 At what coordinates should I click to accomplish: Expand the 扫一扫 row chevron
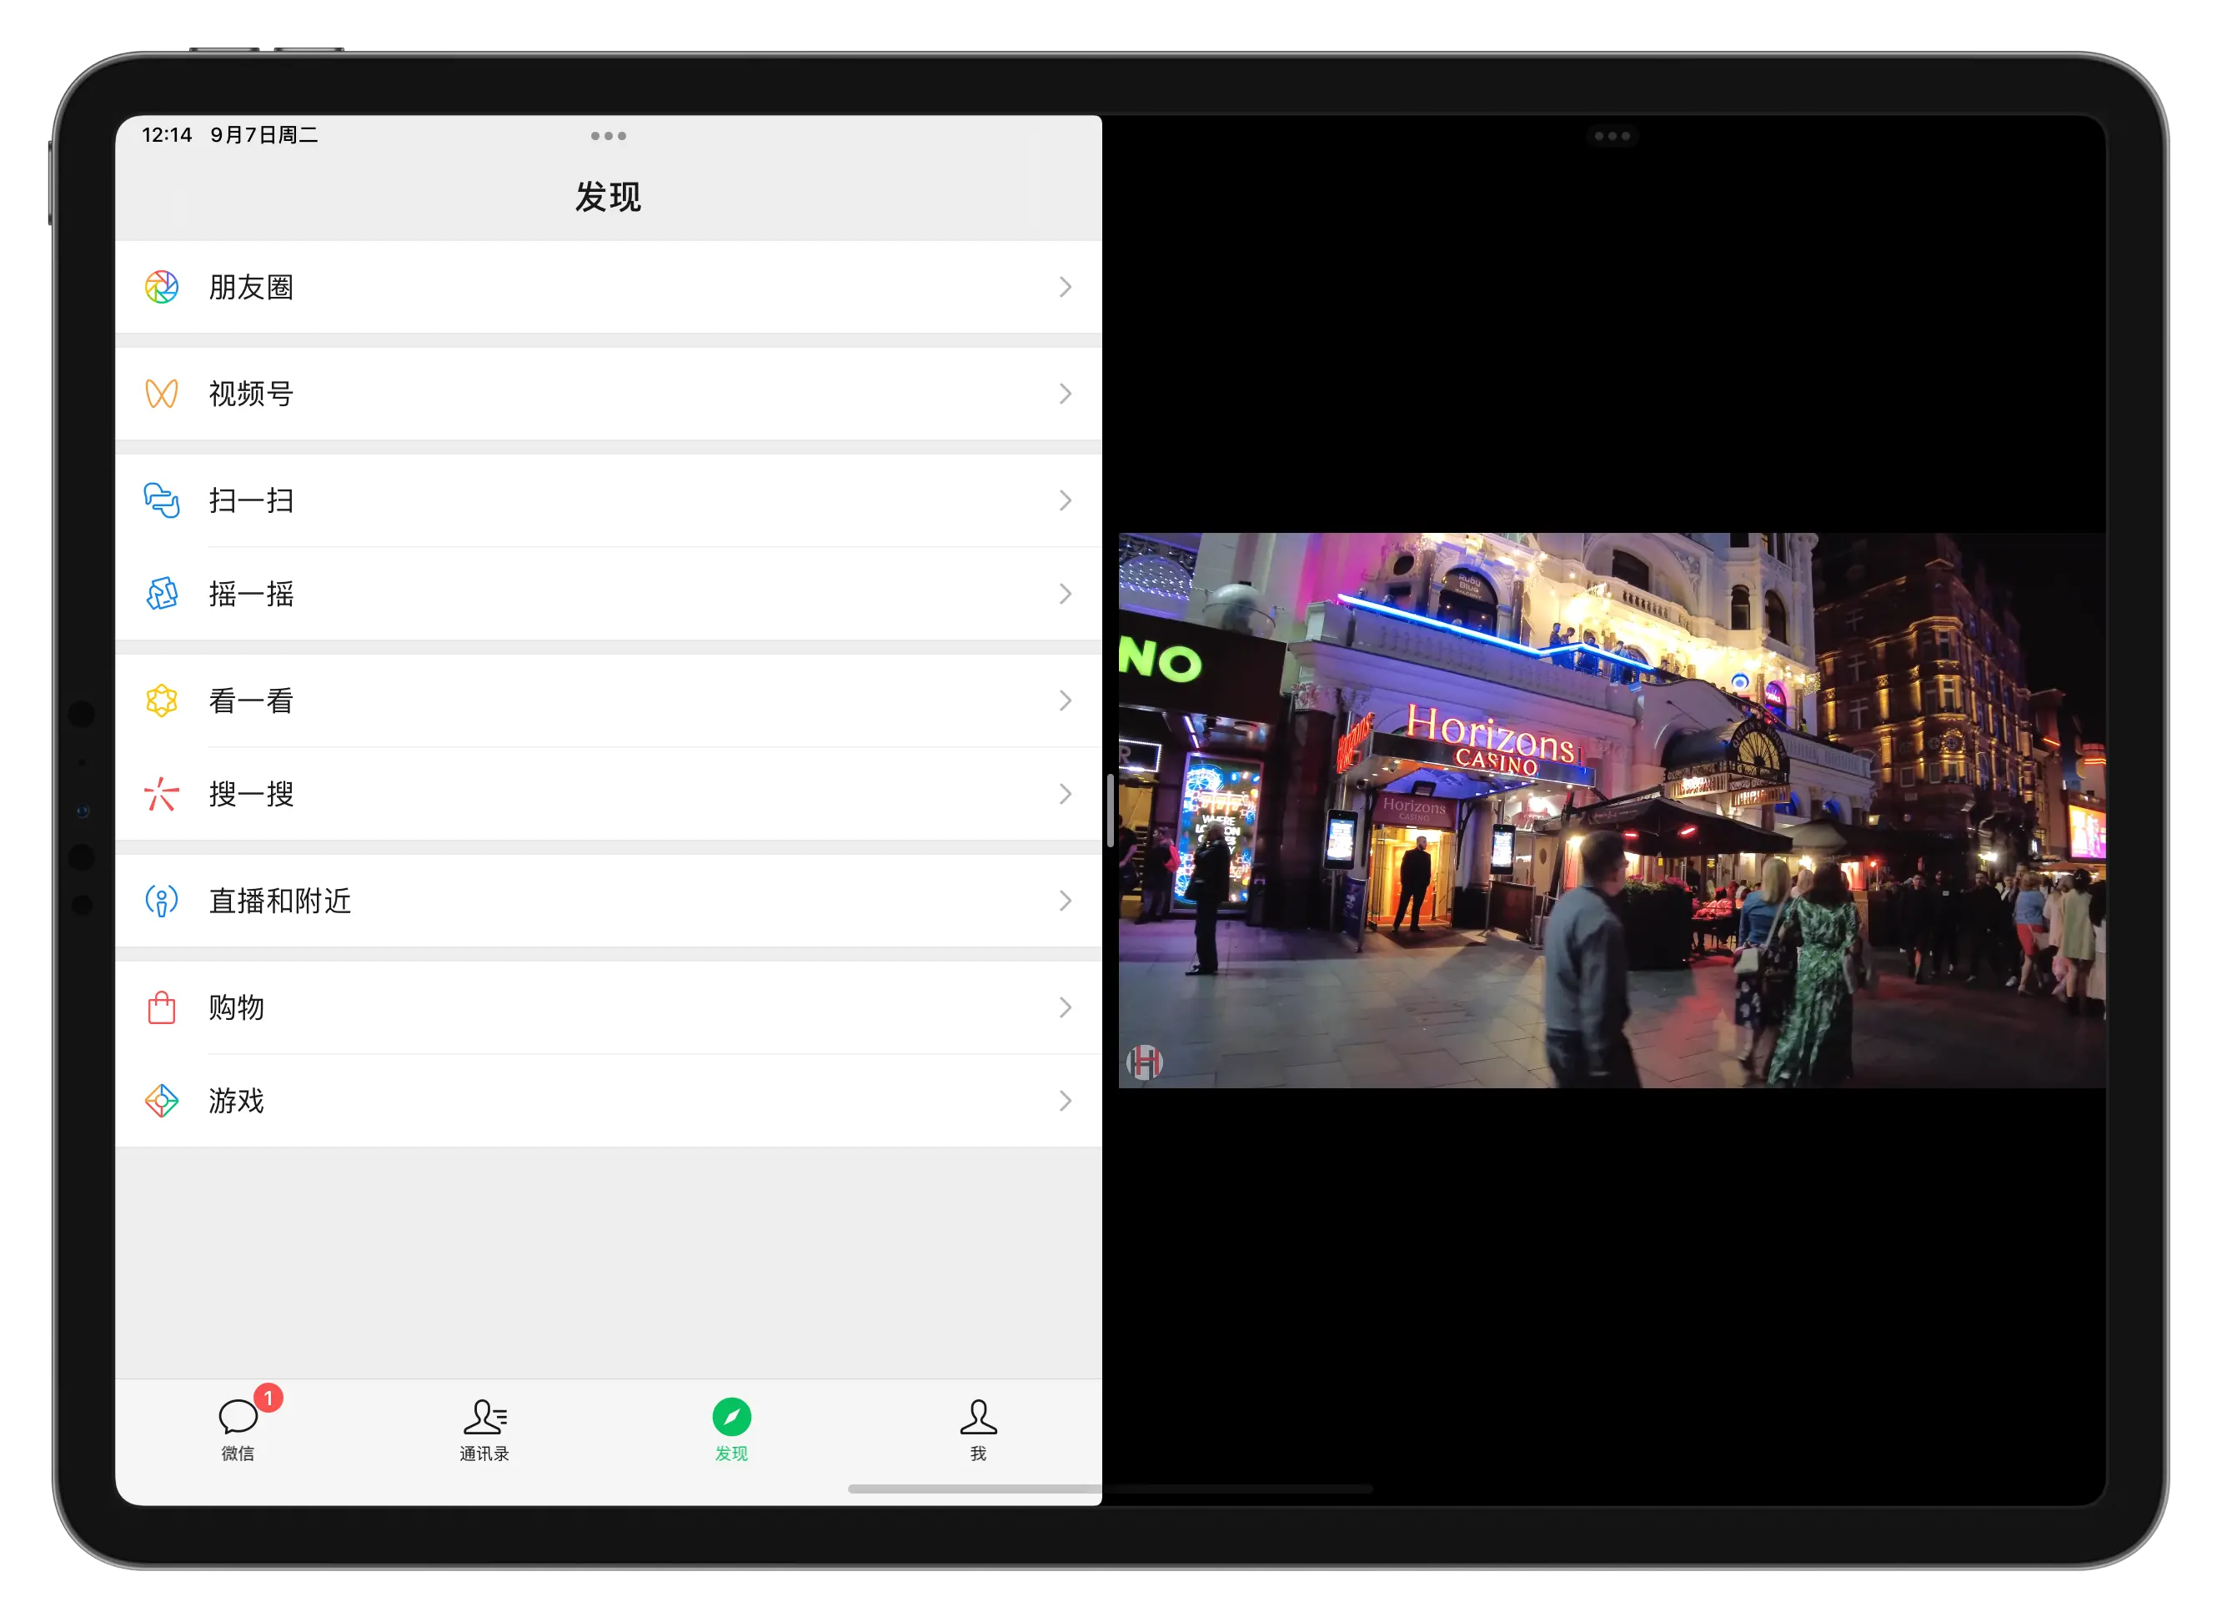pyautogui.click(x=1066, y=500)
